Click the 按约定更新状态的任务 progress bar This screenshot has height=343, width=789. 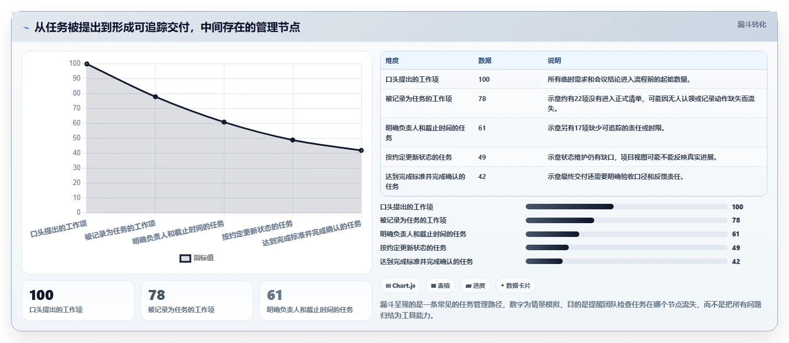coord(626,248)
